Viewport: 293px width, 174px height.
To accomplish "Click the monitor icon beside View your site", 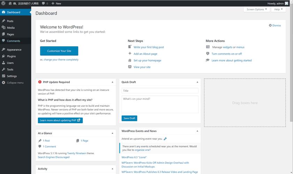I will click(x=130, y=67).
